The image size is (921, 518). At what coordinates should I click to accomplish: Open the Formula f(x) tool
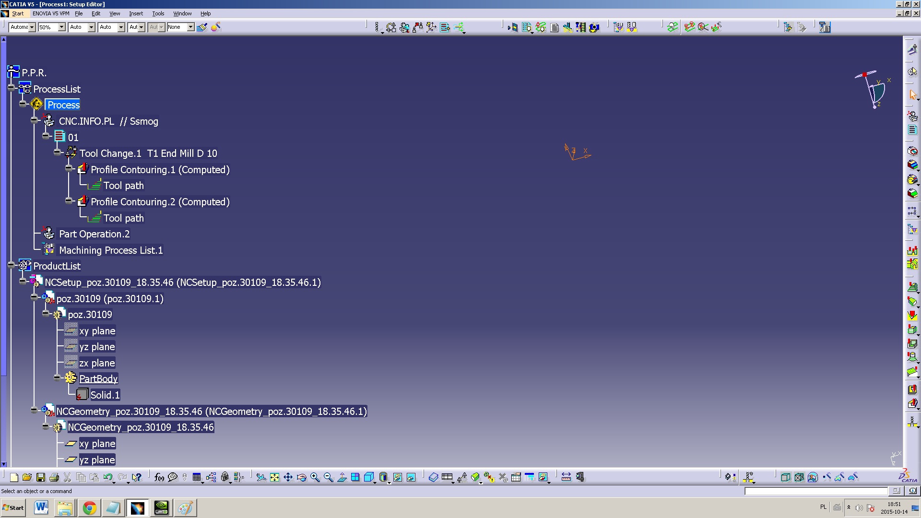[x=159, y=477]
